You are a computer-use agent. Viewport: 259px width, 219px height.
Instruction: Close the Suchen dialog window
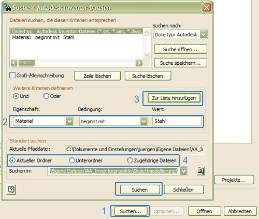[207, 7]
